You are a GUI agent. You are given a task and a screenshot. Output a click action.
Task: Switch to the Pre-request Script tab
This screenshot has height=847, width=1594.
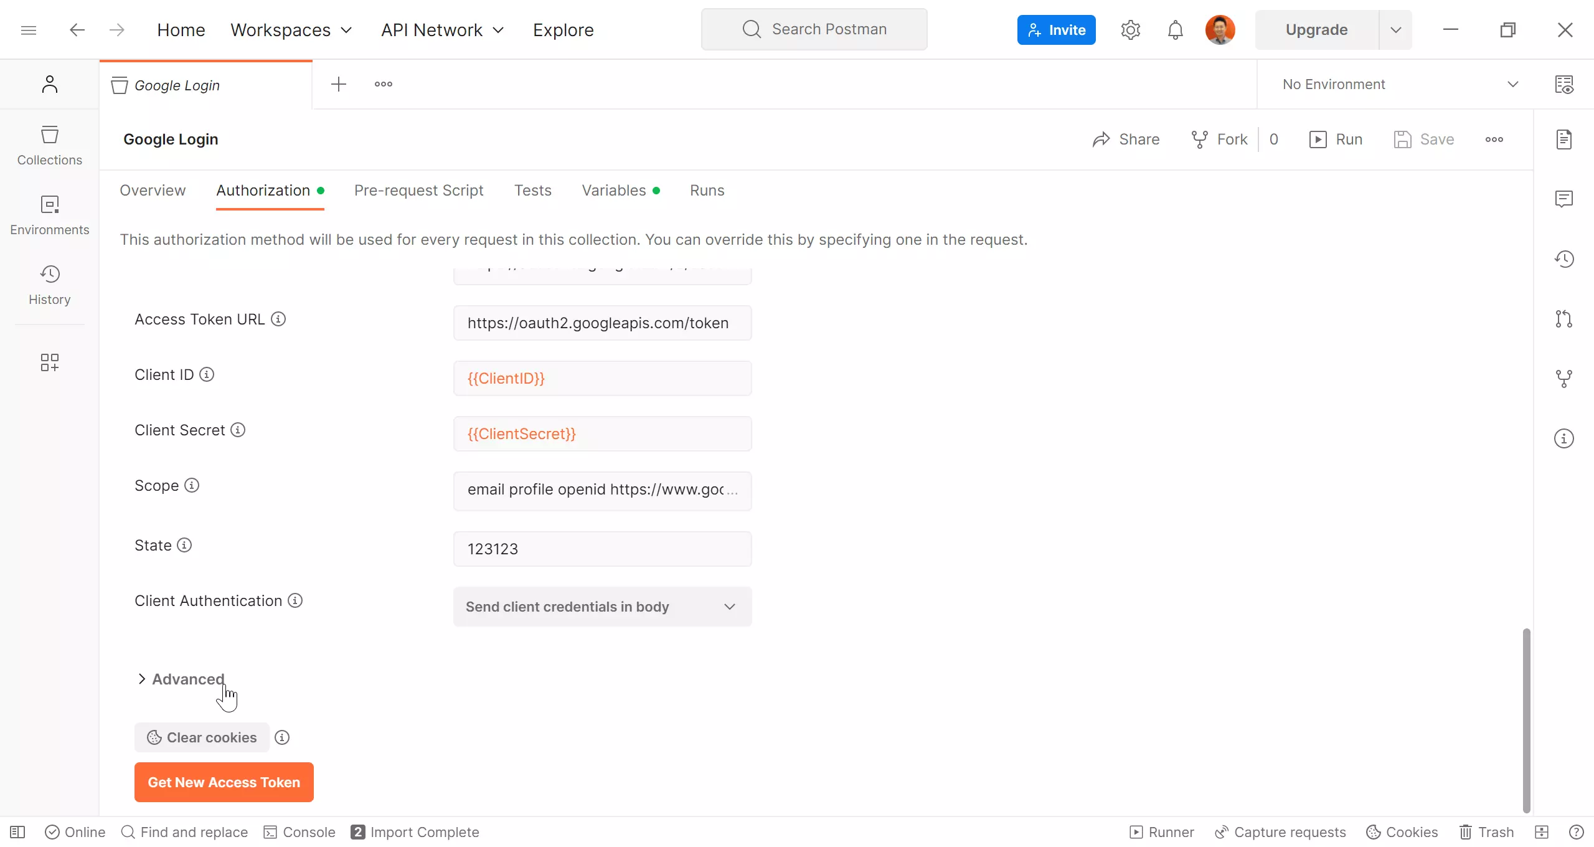tap(418, 191)
